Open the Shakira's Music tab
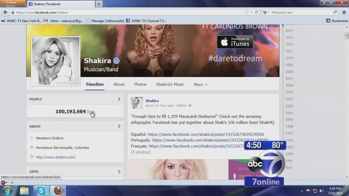The width and height of the screenshot is (349, 196). 170,84
